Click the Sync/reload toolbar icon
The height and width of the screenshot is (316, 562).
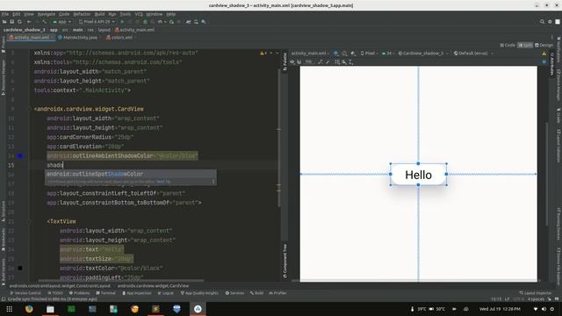click(19, 22)
